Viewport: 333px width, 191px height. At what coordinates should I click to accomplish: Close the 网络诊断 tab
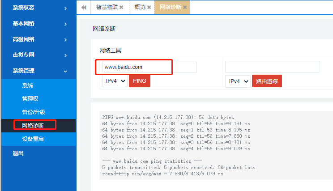point(185,8)
